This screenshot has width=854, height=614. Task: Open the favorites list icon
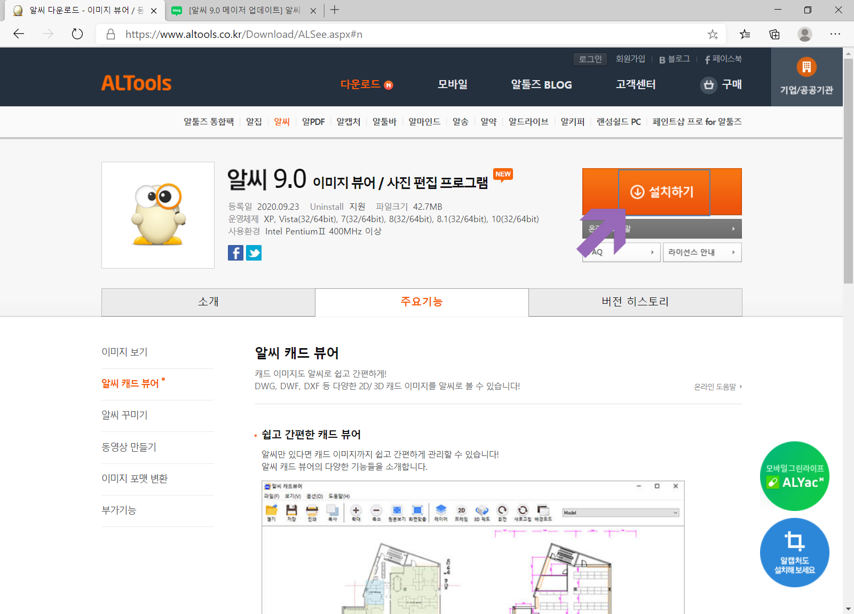[x=745, y=34]
